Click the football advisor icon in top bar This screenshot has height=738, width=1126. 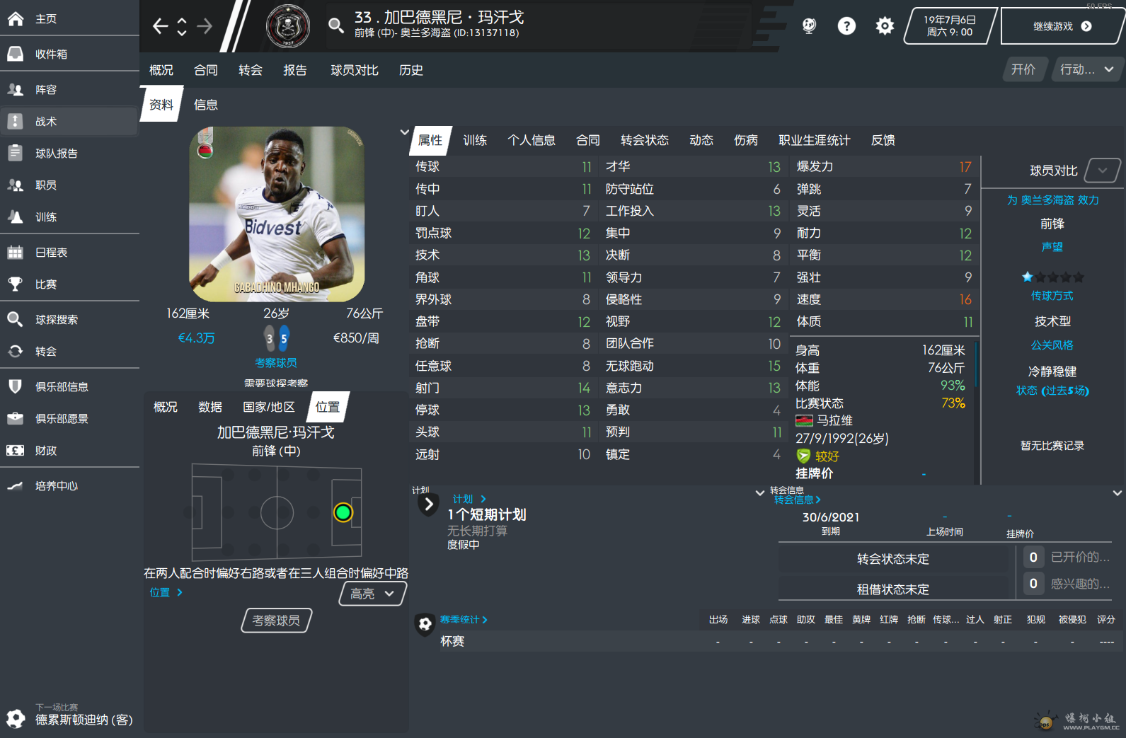(809, 26)
